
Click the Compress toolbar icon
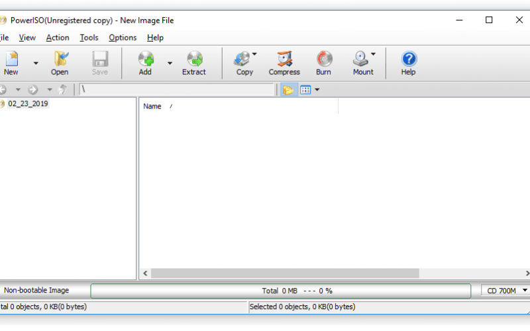coord(284,59)
